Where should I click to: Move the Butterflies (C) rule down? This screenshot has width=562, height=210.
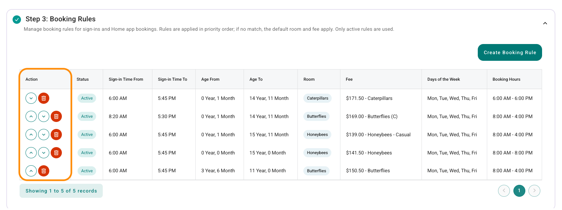pos(44,116)
